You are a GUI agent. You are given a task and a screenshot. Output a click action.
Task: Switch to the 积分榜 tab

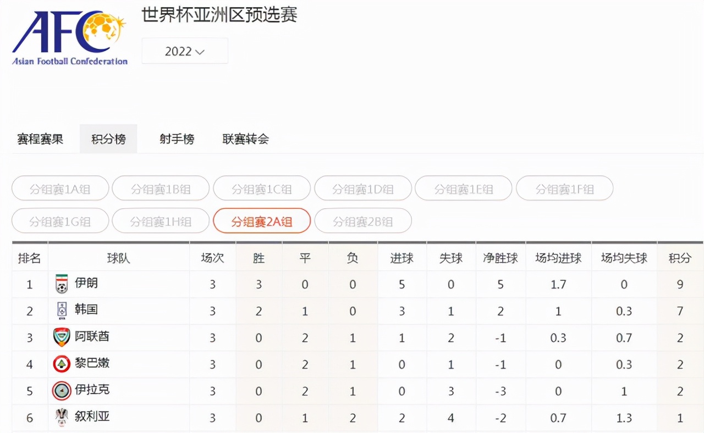point(108,139)
